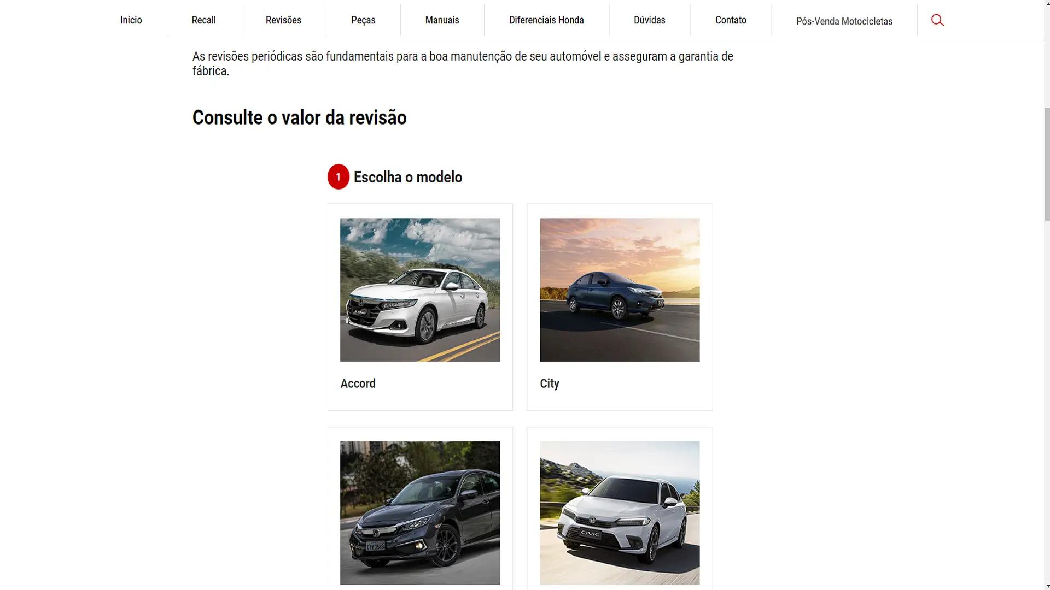Choose the Accord car photo

[420, 290]
